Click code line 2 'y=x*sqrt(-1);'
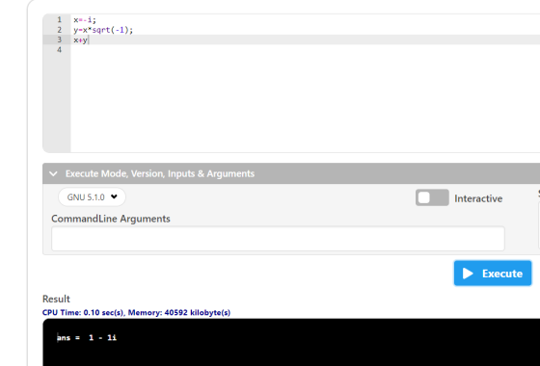 point(103,30)
